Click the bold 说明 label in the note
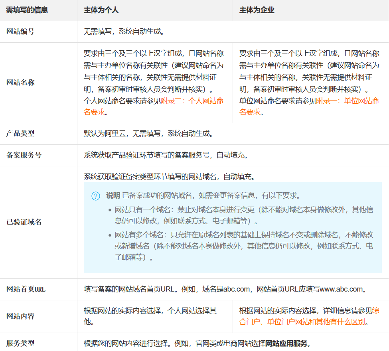This screenshot has height=351, width=389. [x=113, y=195]
